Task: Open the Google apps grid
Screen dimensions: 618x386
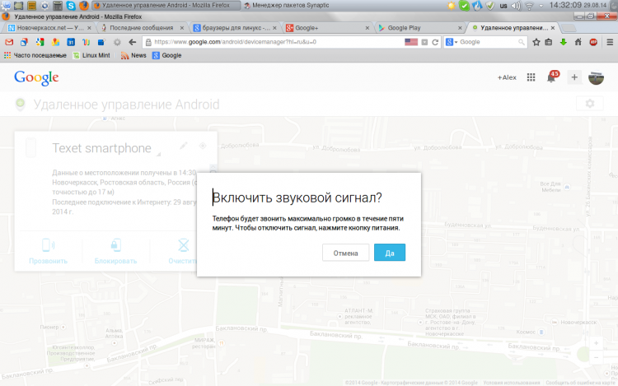Action: coord(531,77)
